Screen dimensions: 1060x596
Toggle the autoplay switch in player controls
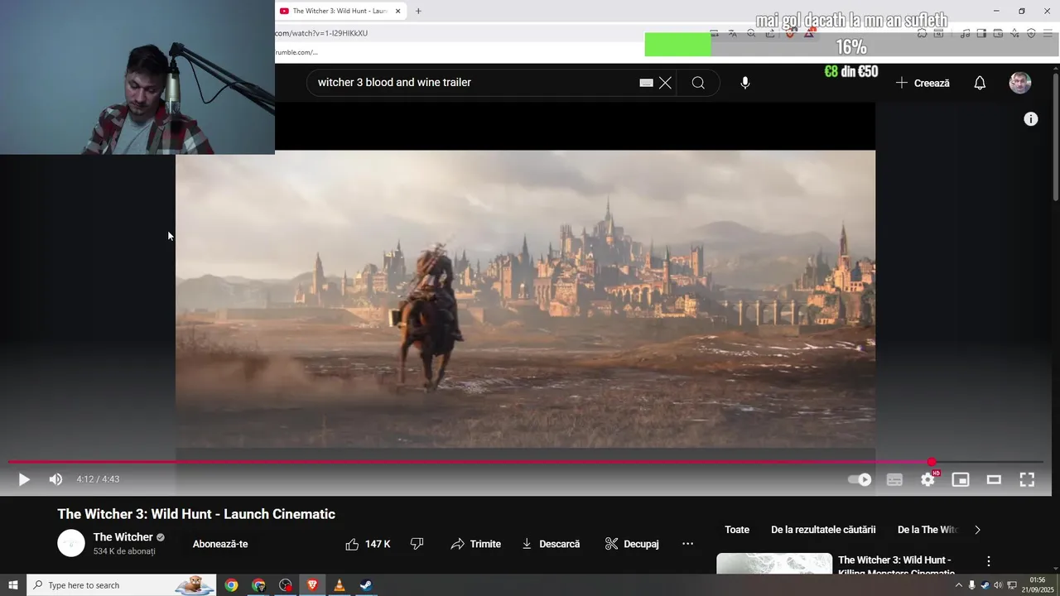860,479
